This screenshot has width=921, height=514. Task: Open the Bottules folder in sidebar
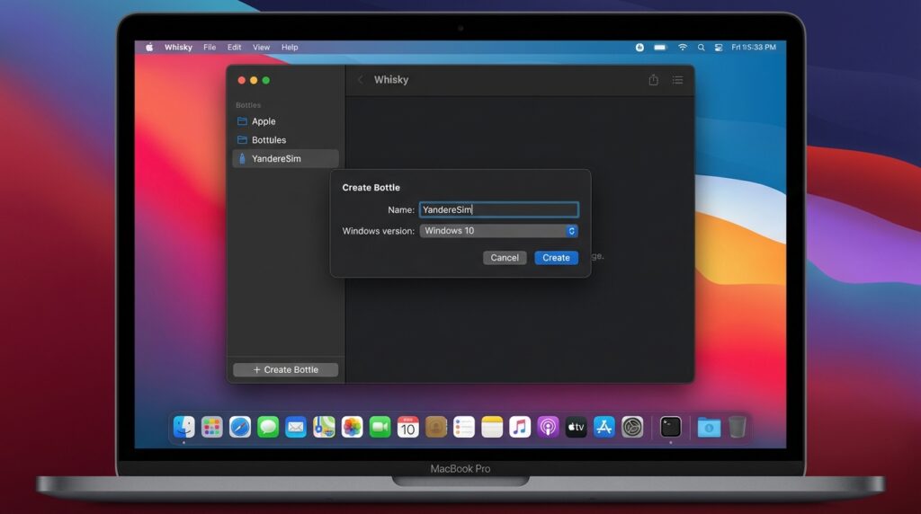(268, 140)
